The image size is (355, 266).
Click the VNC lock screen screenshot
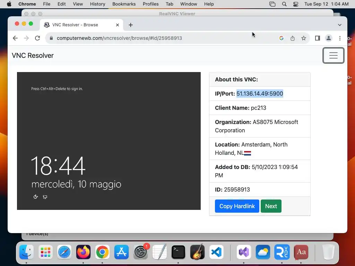point(109,141)
